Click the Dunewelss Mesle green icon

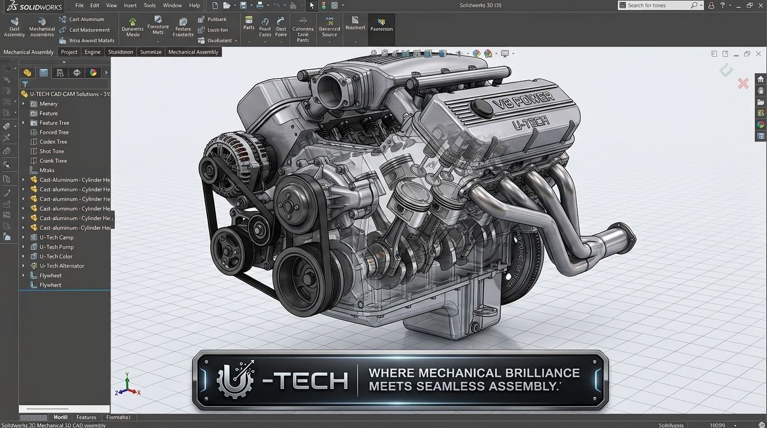tap(133, 28)
